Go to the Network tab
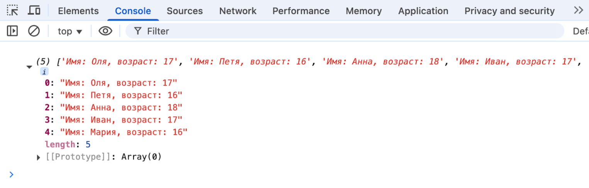589x188 pixels. tap(238, 11)
